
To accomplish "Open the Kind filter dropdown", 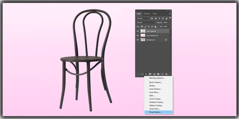I will point(143,18).
